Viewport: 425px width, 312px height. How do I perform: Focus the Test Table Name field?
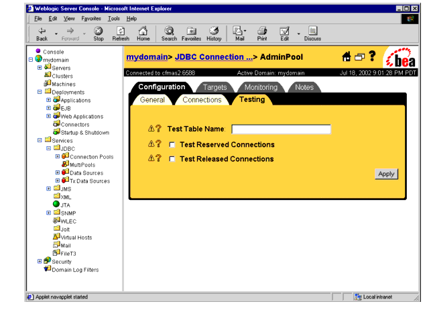pos(281,129)
